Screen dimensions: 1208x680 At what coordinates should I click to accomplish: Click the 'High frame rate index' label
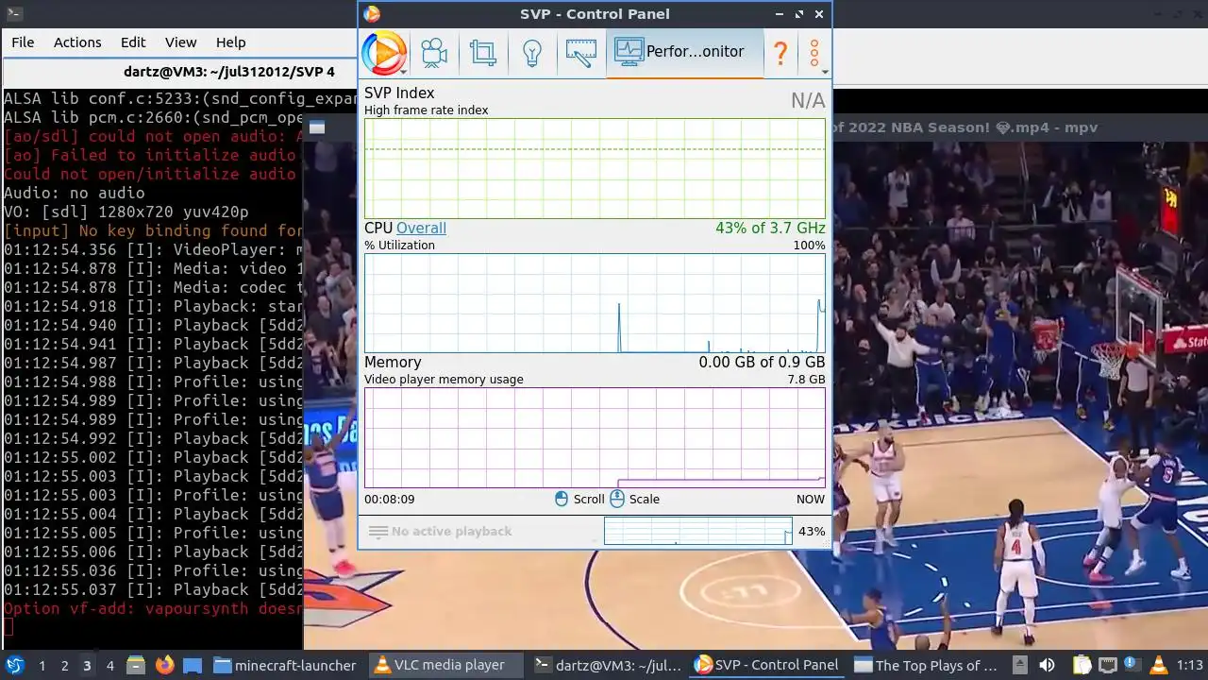427,110
